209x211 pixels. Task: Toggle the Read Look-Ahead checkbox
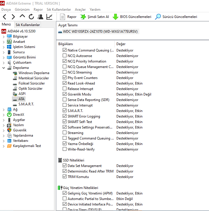point(64,83)
